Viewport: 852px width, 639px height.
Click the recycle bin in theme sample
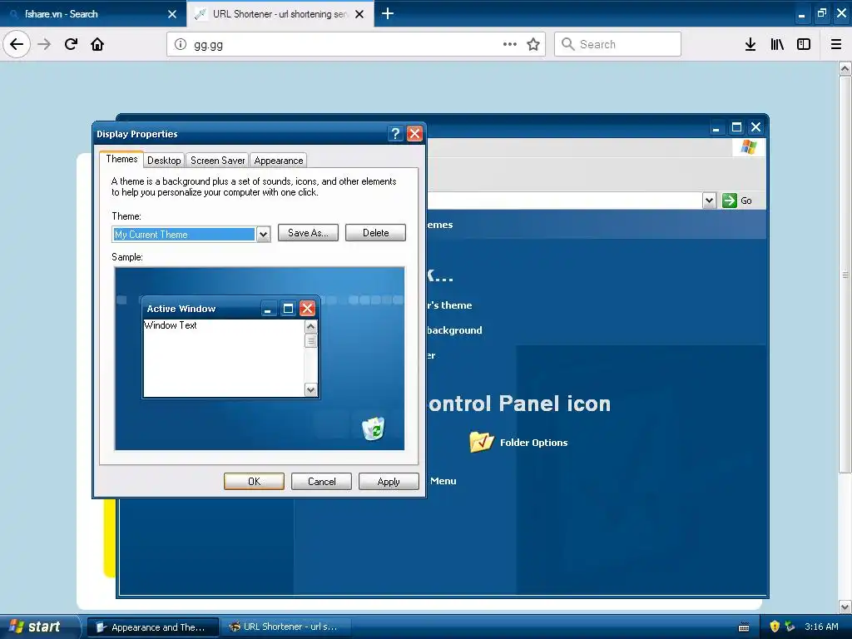click(x=374, y=428)
